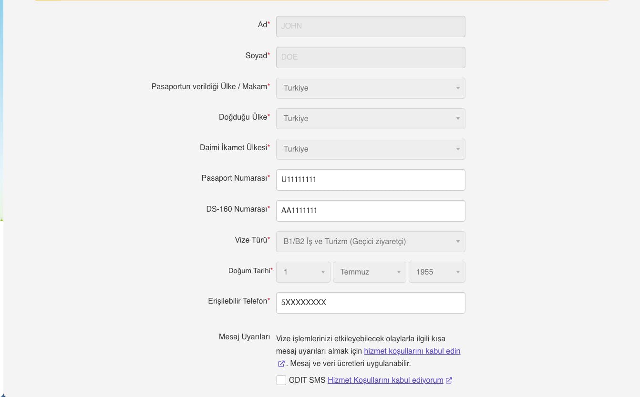The width and height of the screenshot is (640, 397).
Task: Click the 'Erişilebilir Telefon' phone field
Action: point(370,303)
